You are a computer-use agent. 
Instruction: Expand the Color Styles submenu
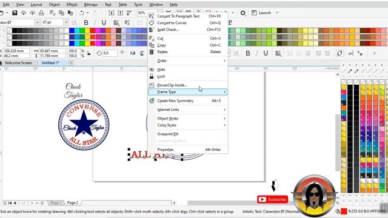pos(188,125)
